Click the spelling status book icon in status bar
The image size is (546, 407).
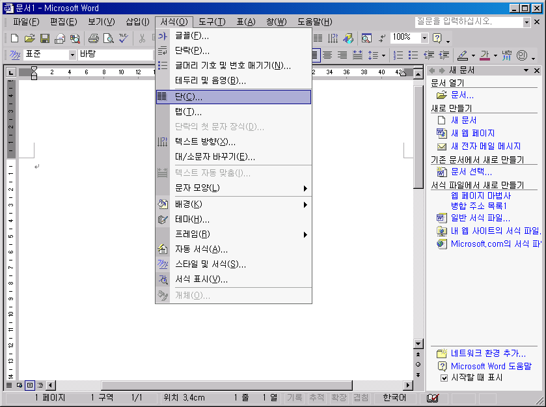click(433, 398)
